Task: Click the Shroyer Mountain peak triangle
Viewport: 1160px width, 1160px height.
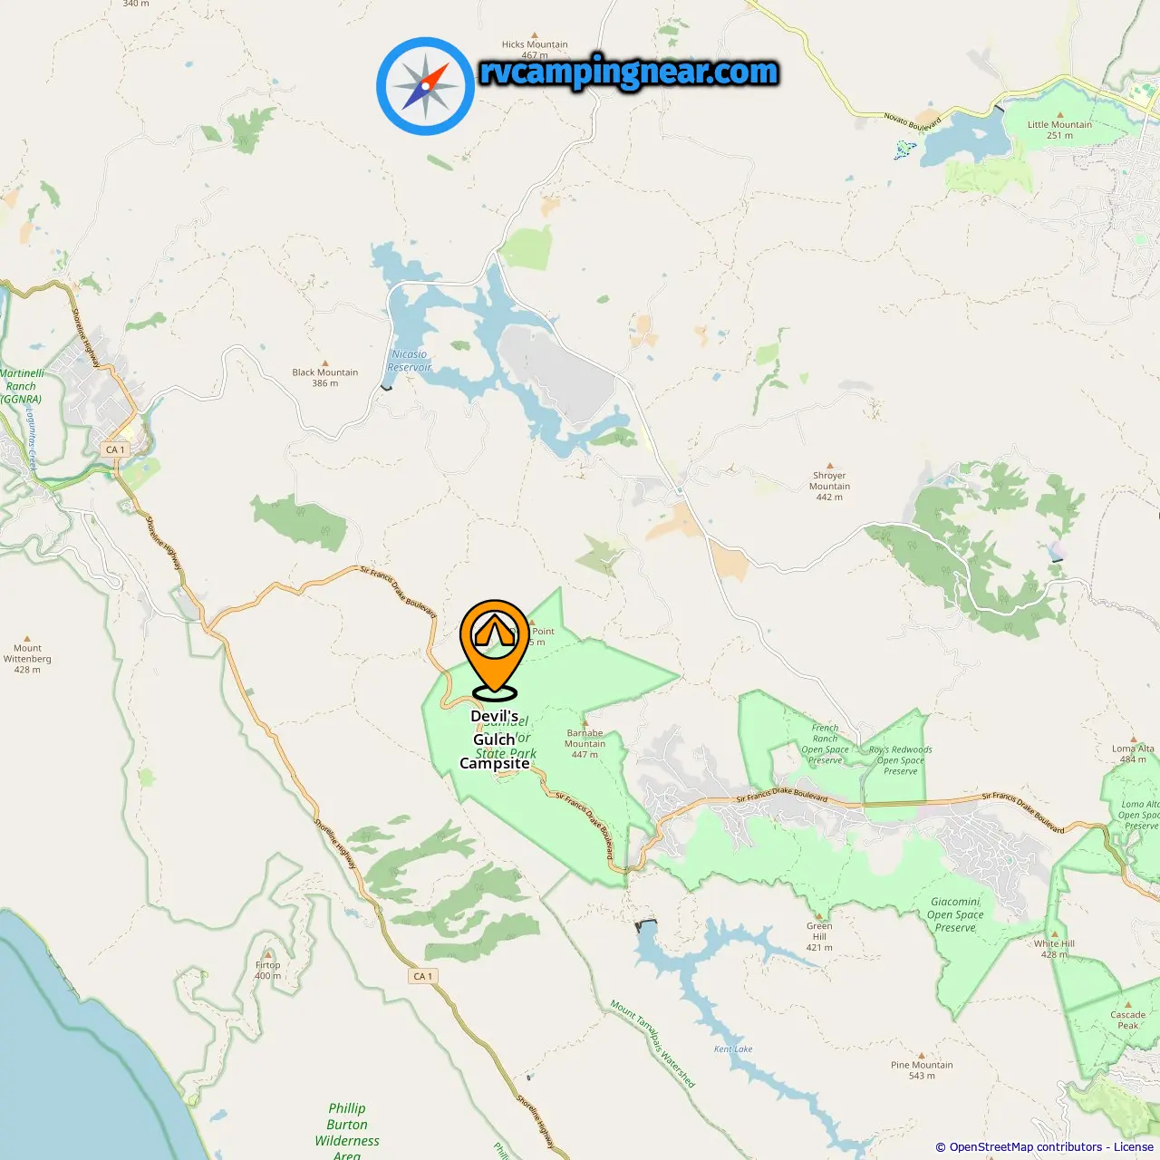Action: 829,465
